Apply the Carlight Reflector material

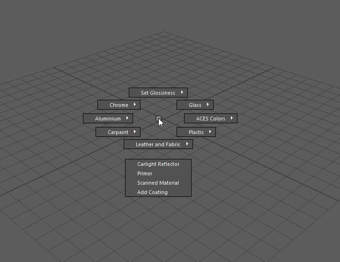(158, 164)
